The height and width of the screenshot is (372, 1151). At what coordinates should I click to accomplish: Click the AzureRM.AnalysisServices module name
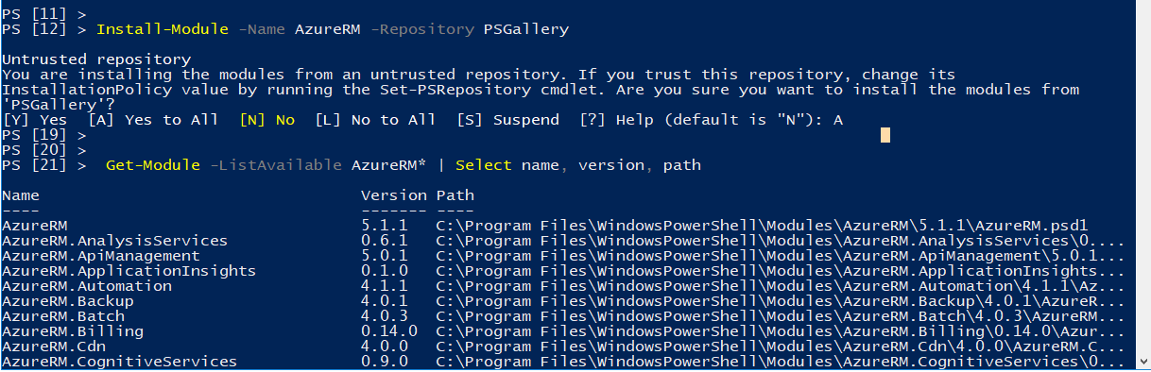point(115,241)
